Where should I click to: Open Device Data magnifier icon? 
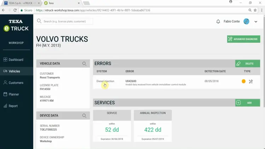(84, 115)
